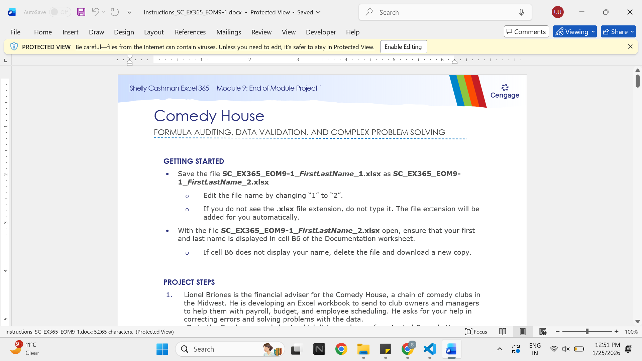Click the Word icon on the taskbar
The width and height of the screenshot is (642, 361).
[451, 349]
